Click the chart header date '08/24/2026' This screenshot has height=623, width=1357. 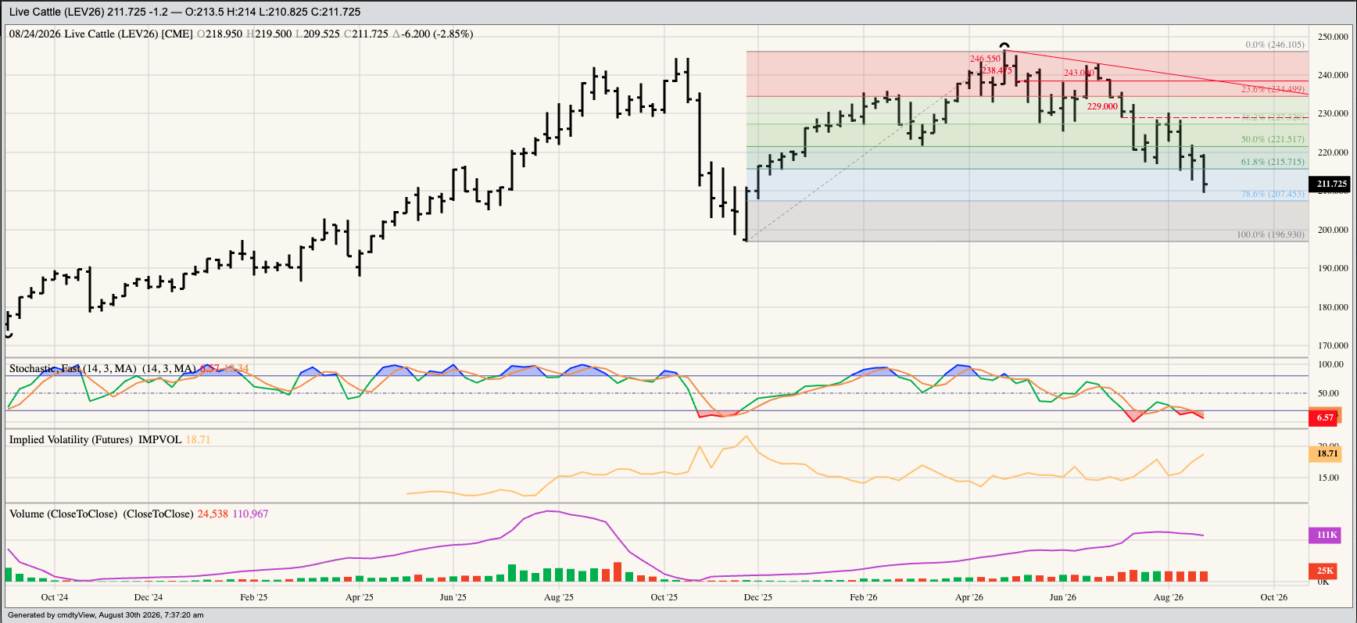click(35, 34)
